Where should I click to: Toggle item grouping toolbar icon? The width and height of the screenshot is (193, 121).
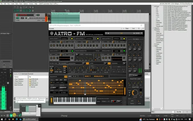[x=18, y=10]
